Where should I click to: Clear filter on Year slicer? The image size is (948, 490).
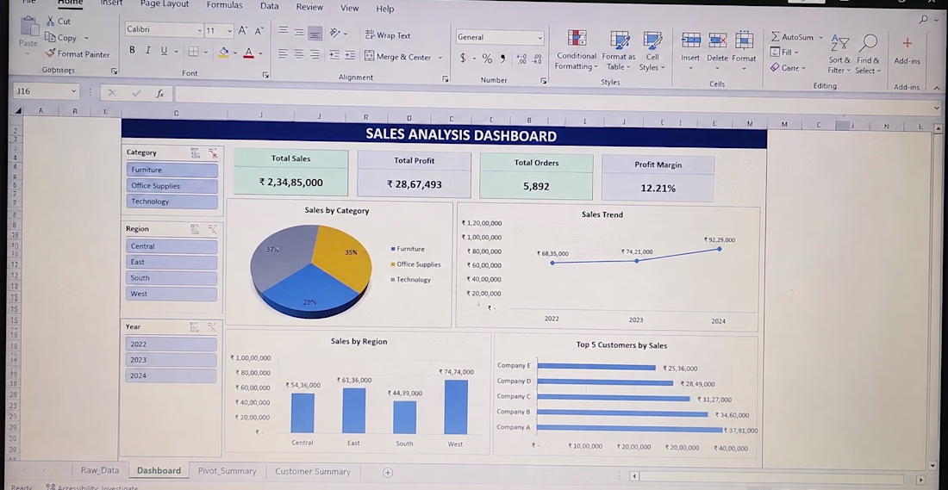pyautogui.click(x=212, y=327)
